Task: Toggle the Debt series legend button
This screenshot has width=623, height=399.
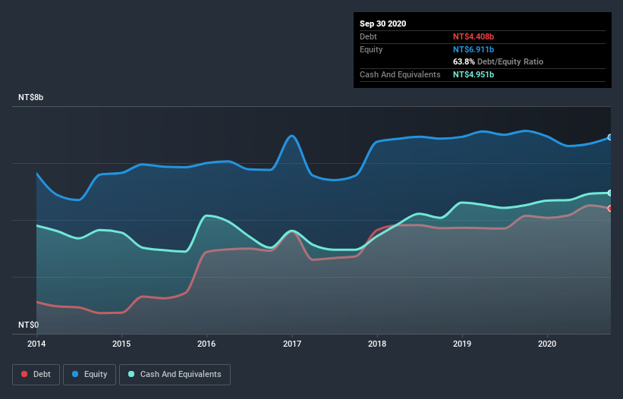Action: pos(36,375)
